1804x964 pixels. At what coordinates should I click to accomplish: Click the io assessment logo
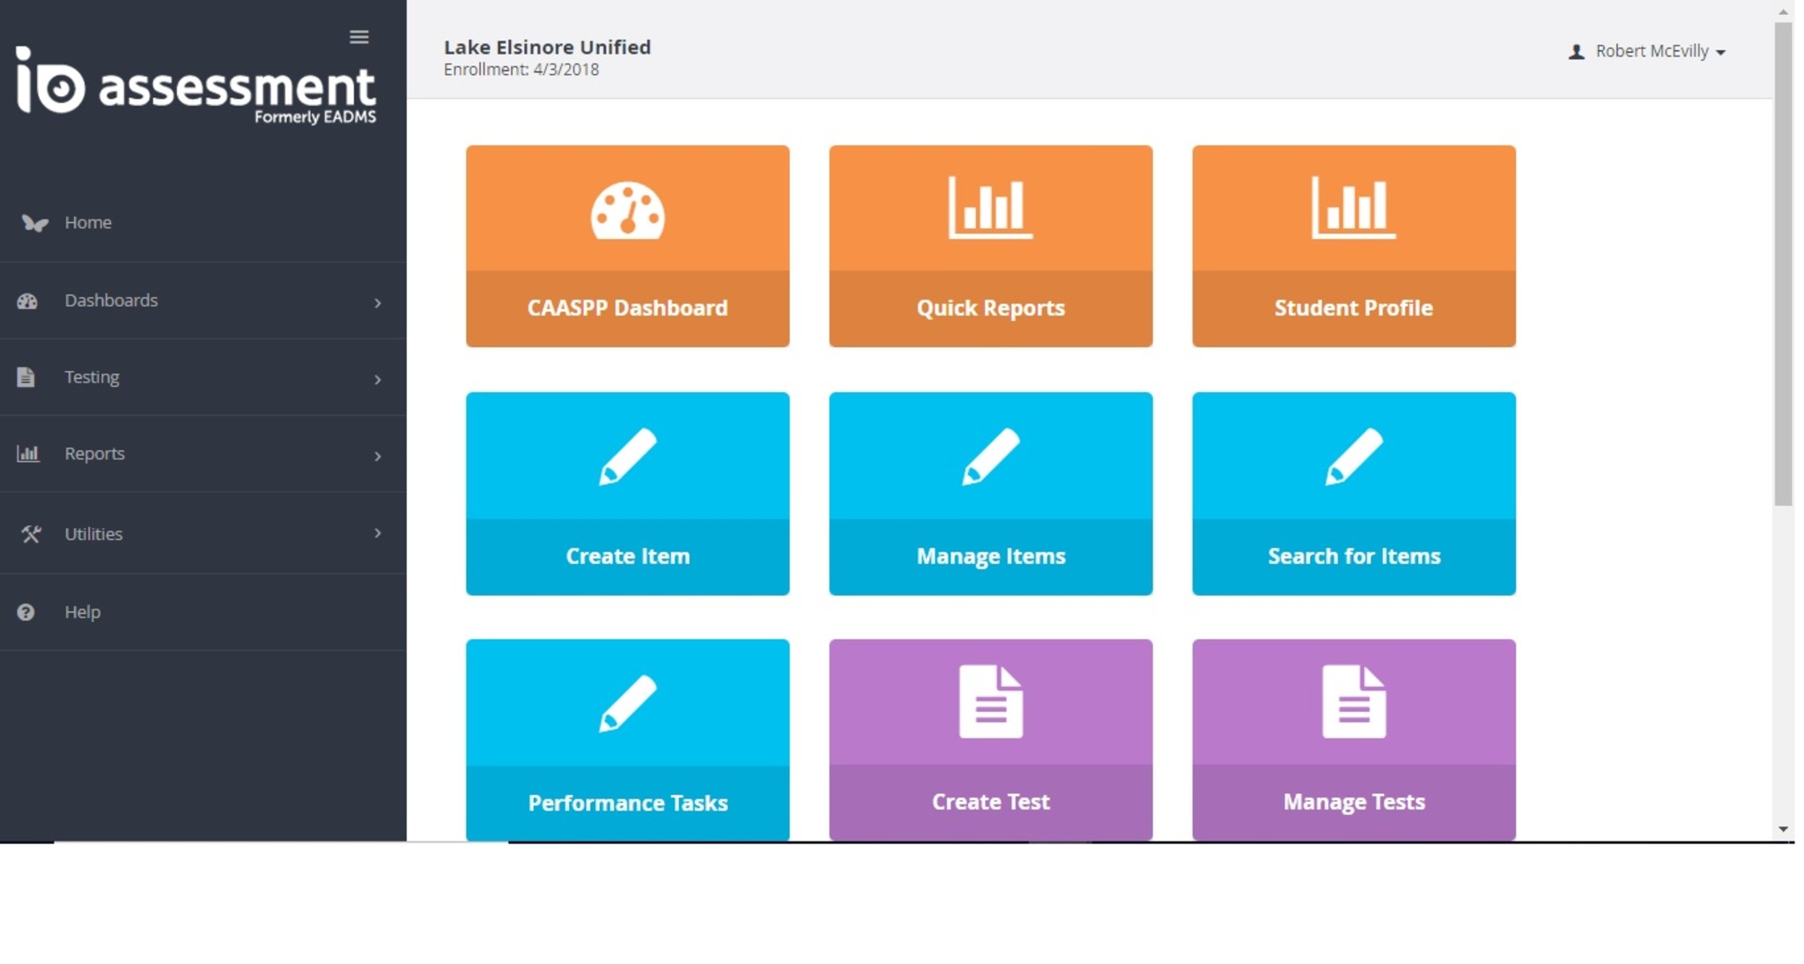click(196, 85)
